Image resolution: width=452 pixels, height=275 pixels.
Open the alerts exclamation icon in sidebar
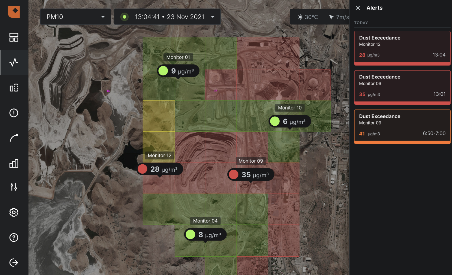click(x=14, y=113)
